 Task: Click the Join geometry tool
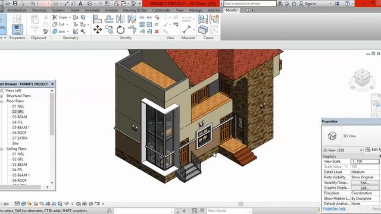[59, 32]
